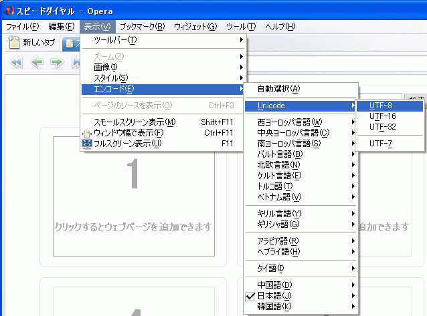Open a 新しいタブ
Viewport: 427px width, 316px height.
coord(31,43)
